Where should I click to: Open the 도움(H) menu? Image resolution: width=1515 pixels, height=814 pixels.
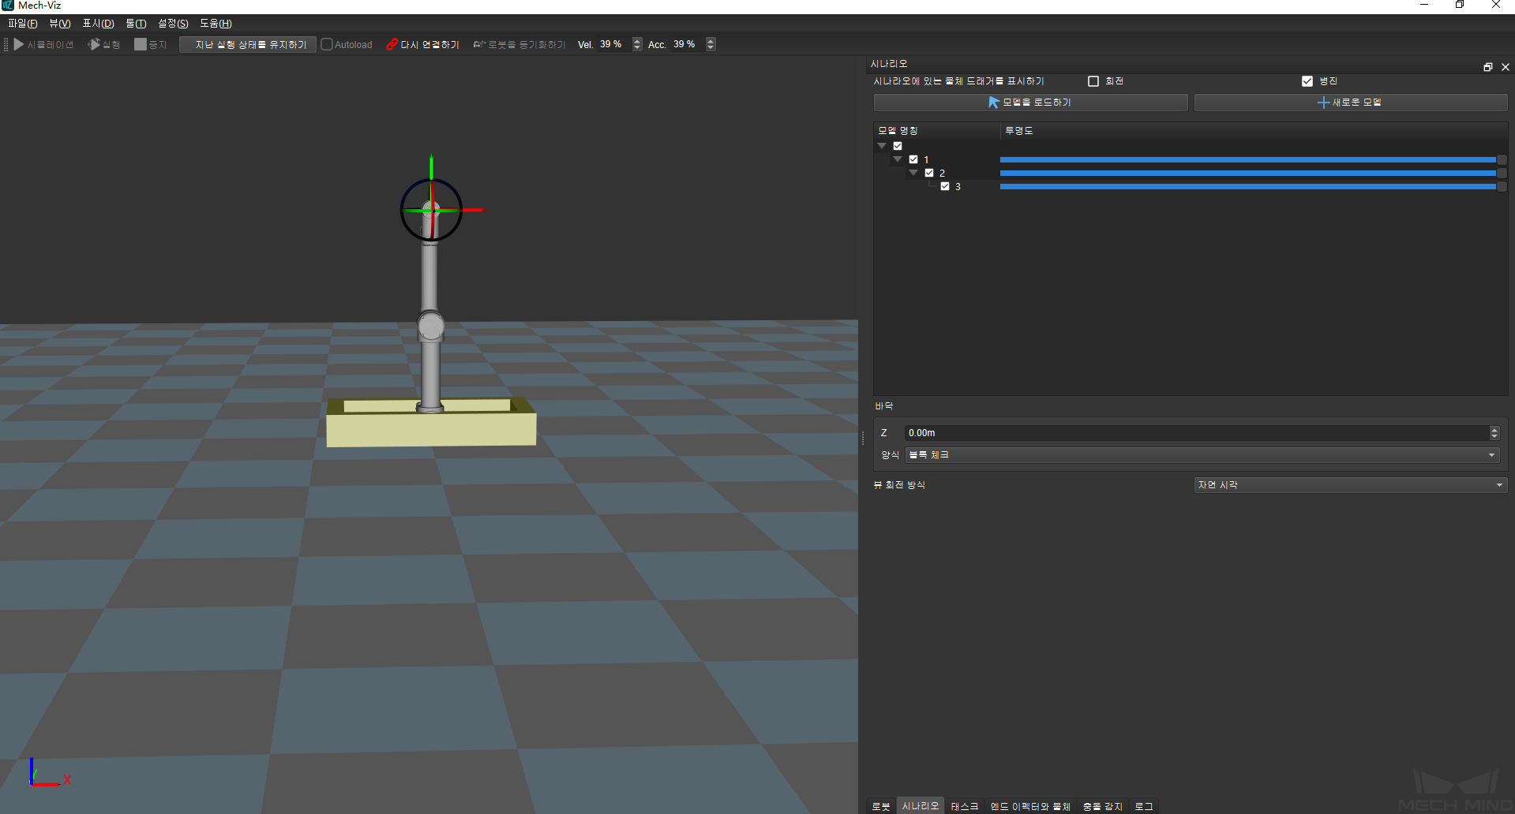216,24
